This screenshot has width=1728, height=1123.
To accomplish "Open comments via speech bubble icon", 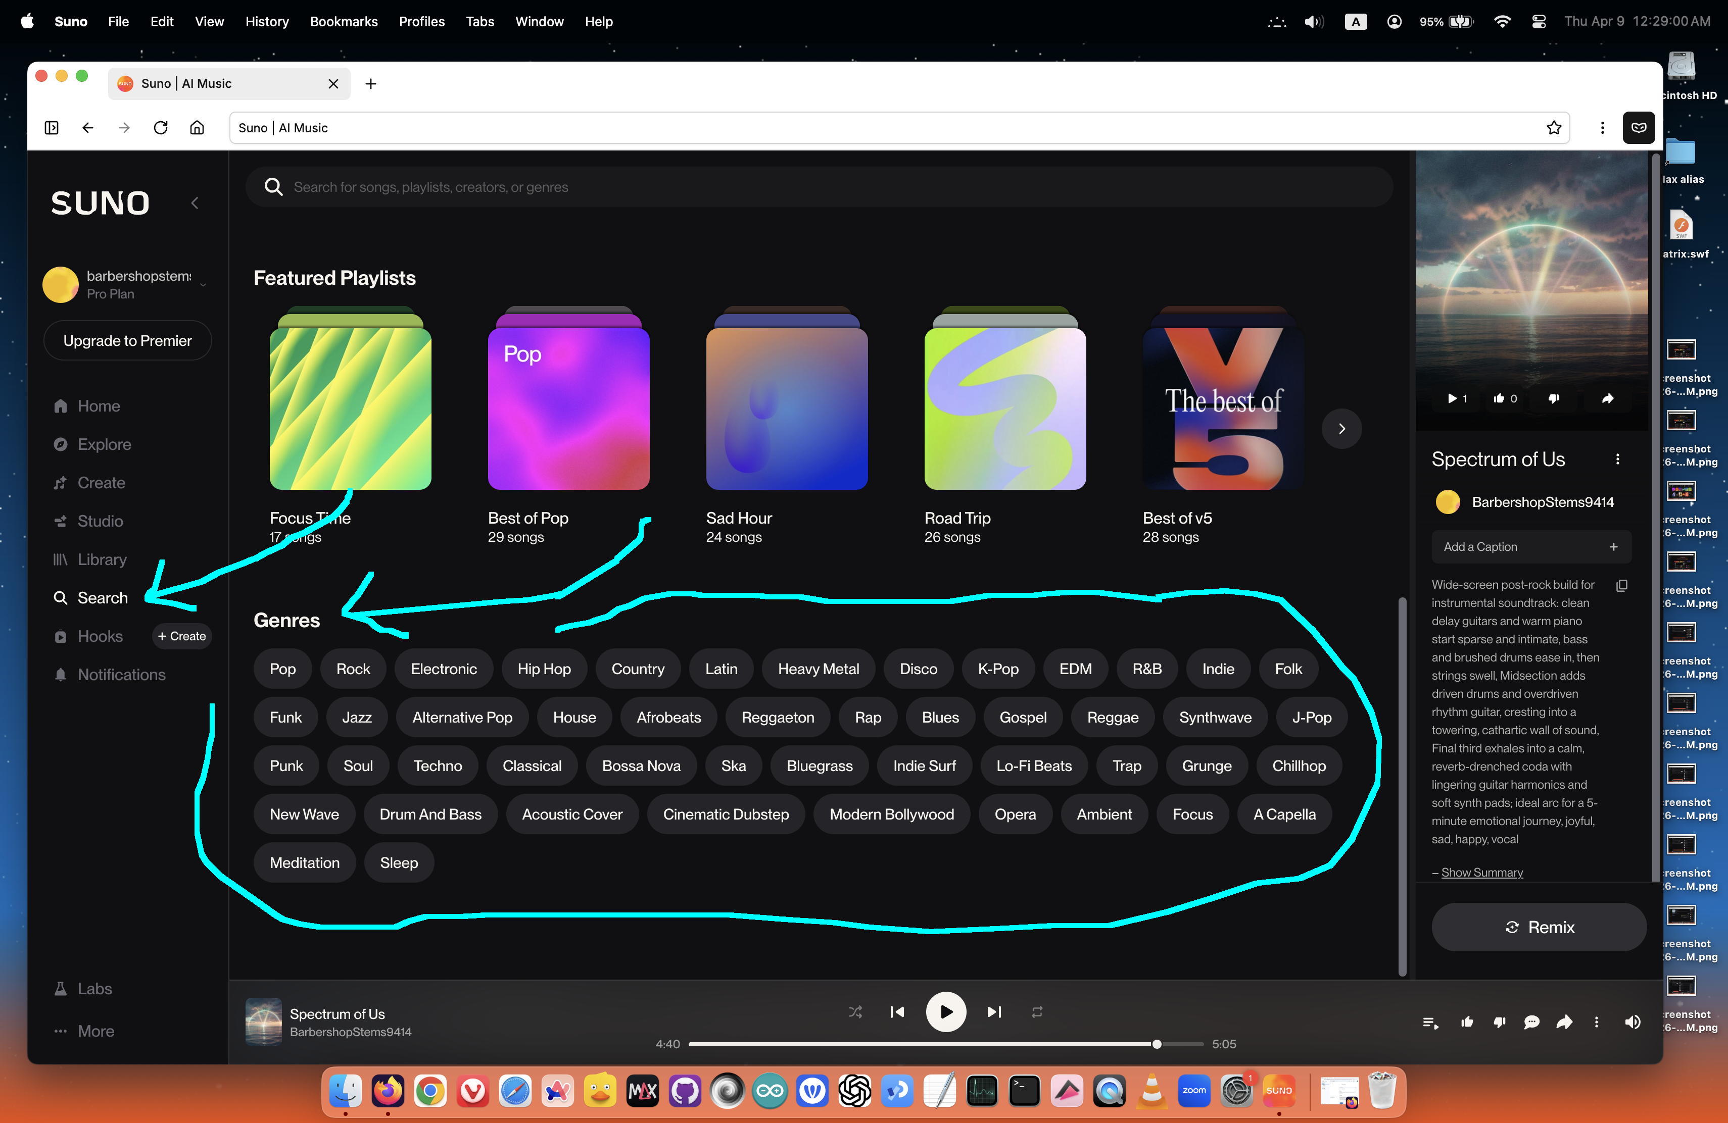I will (1531, 1022).
